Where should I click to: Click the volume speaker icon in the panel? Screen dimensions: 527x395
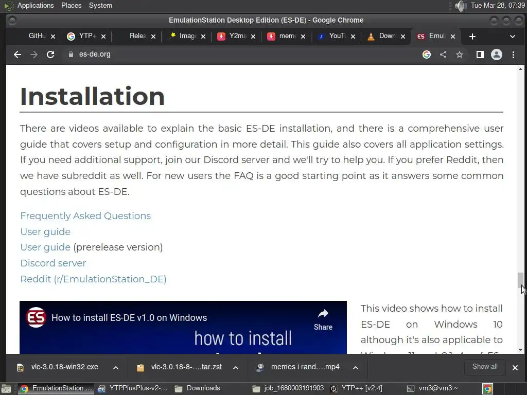click(x=460, y=6)
